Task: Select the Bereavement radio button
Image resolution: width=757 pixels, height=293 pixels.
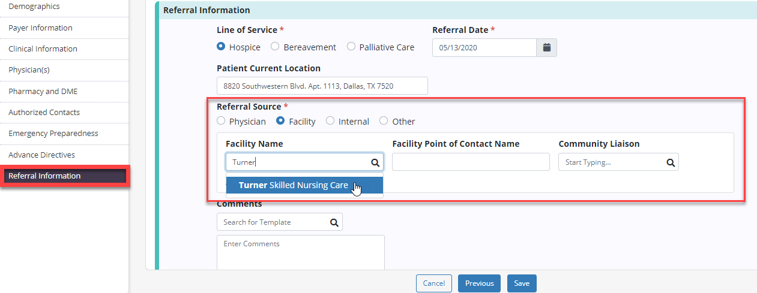Action: pyautogui.click(x=275, y=47)
